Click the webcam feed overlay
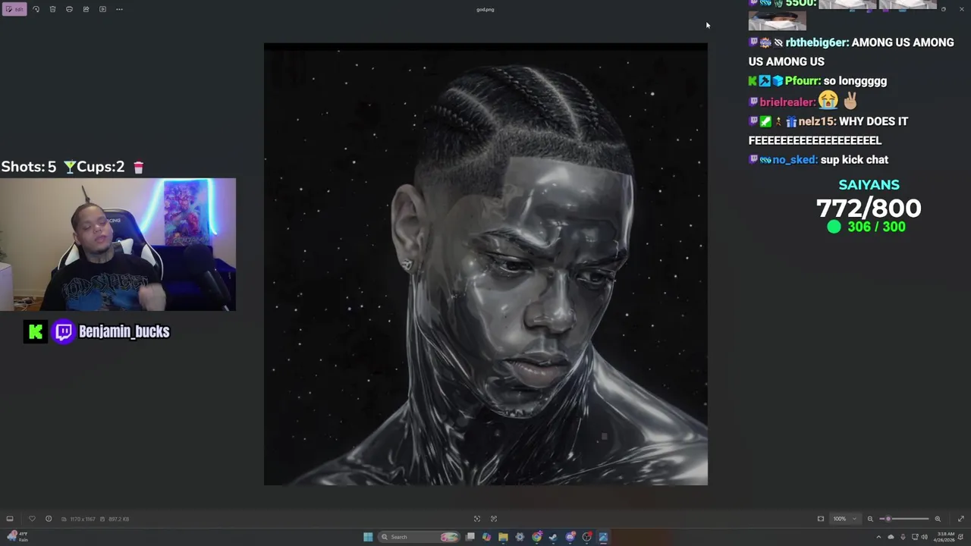 [x=118, y=245]
